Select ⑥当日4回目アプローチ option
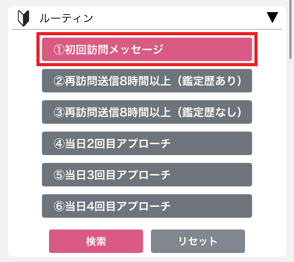The image size is (294, 262). click(x=147, y=206)
